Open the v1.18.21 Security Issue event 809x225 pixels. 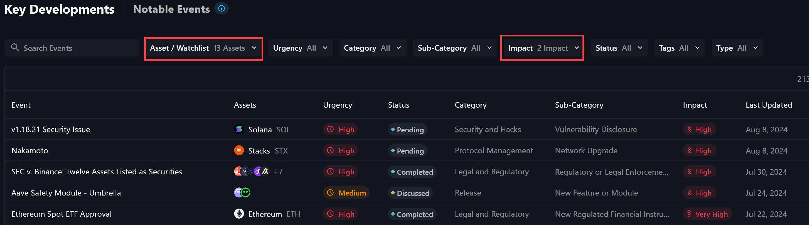51,129
